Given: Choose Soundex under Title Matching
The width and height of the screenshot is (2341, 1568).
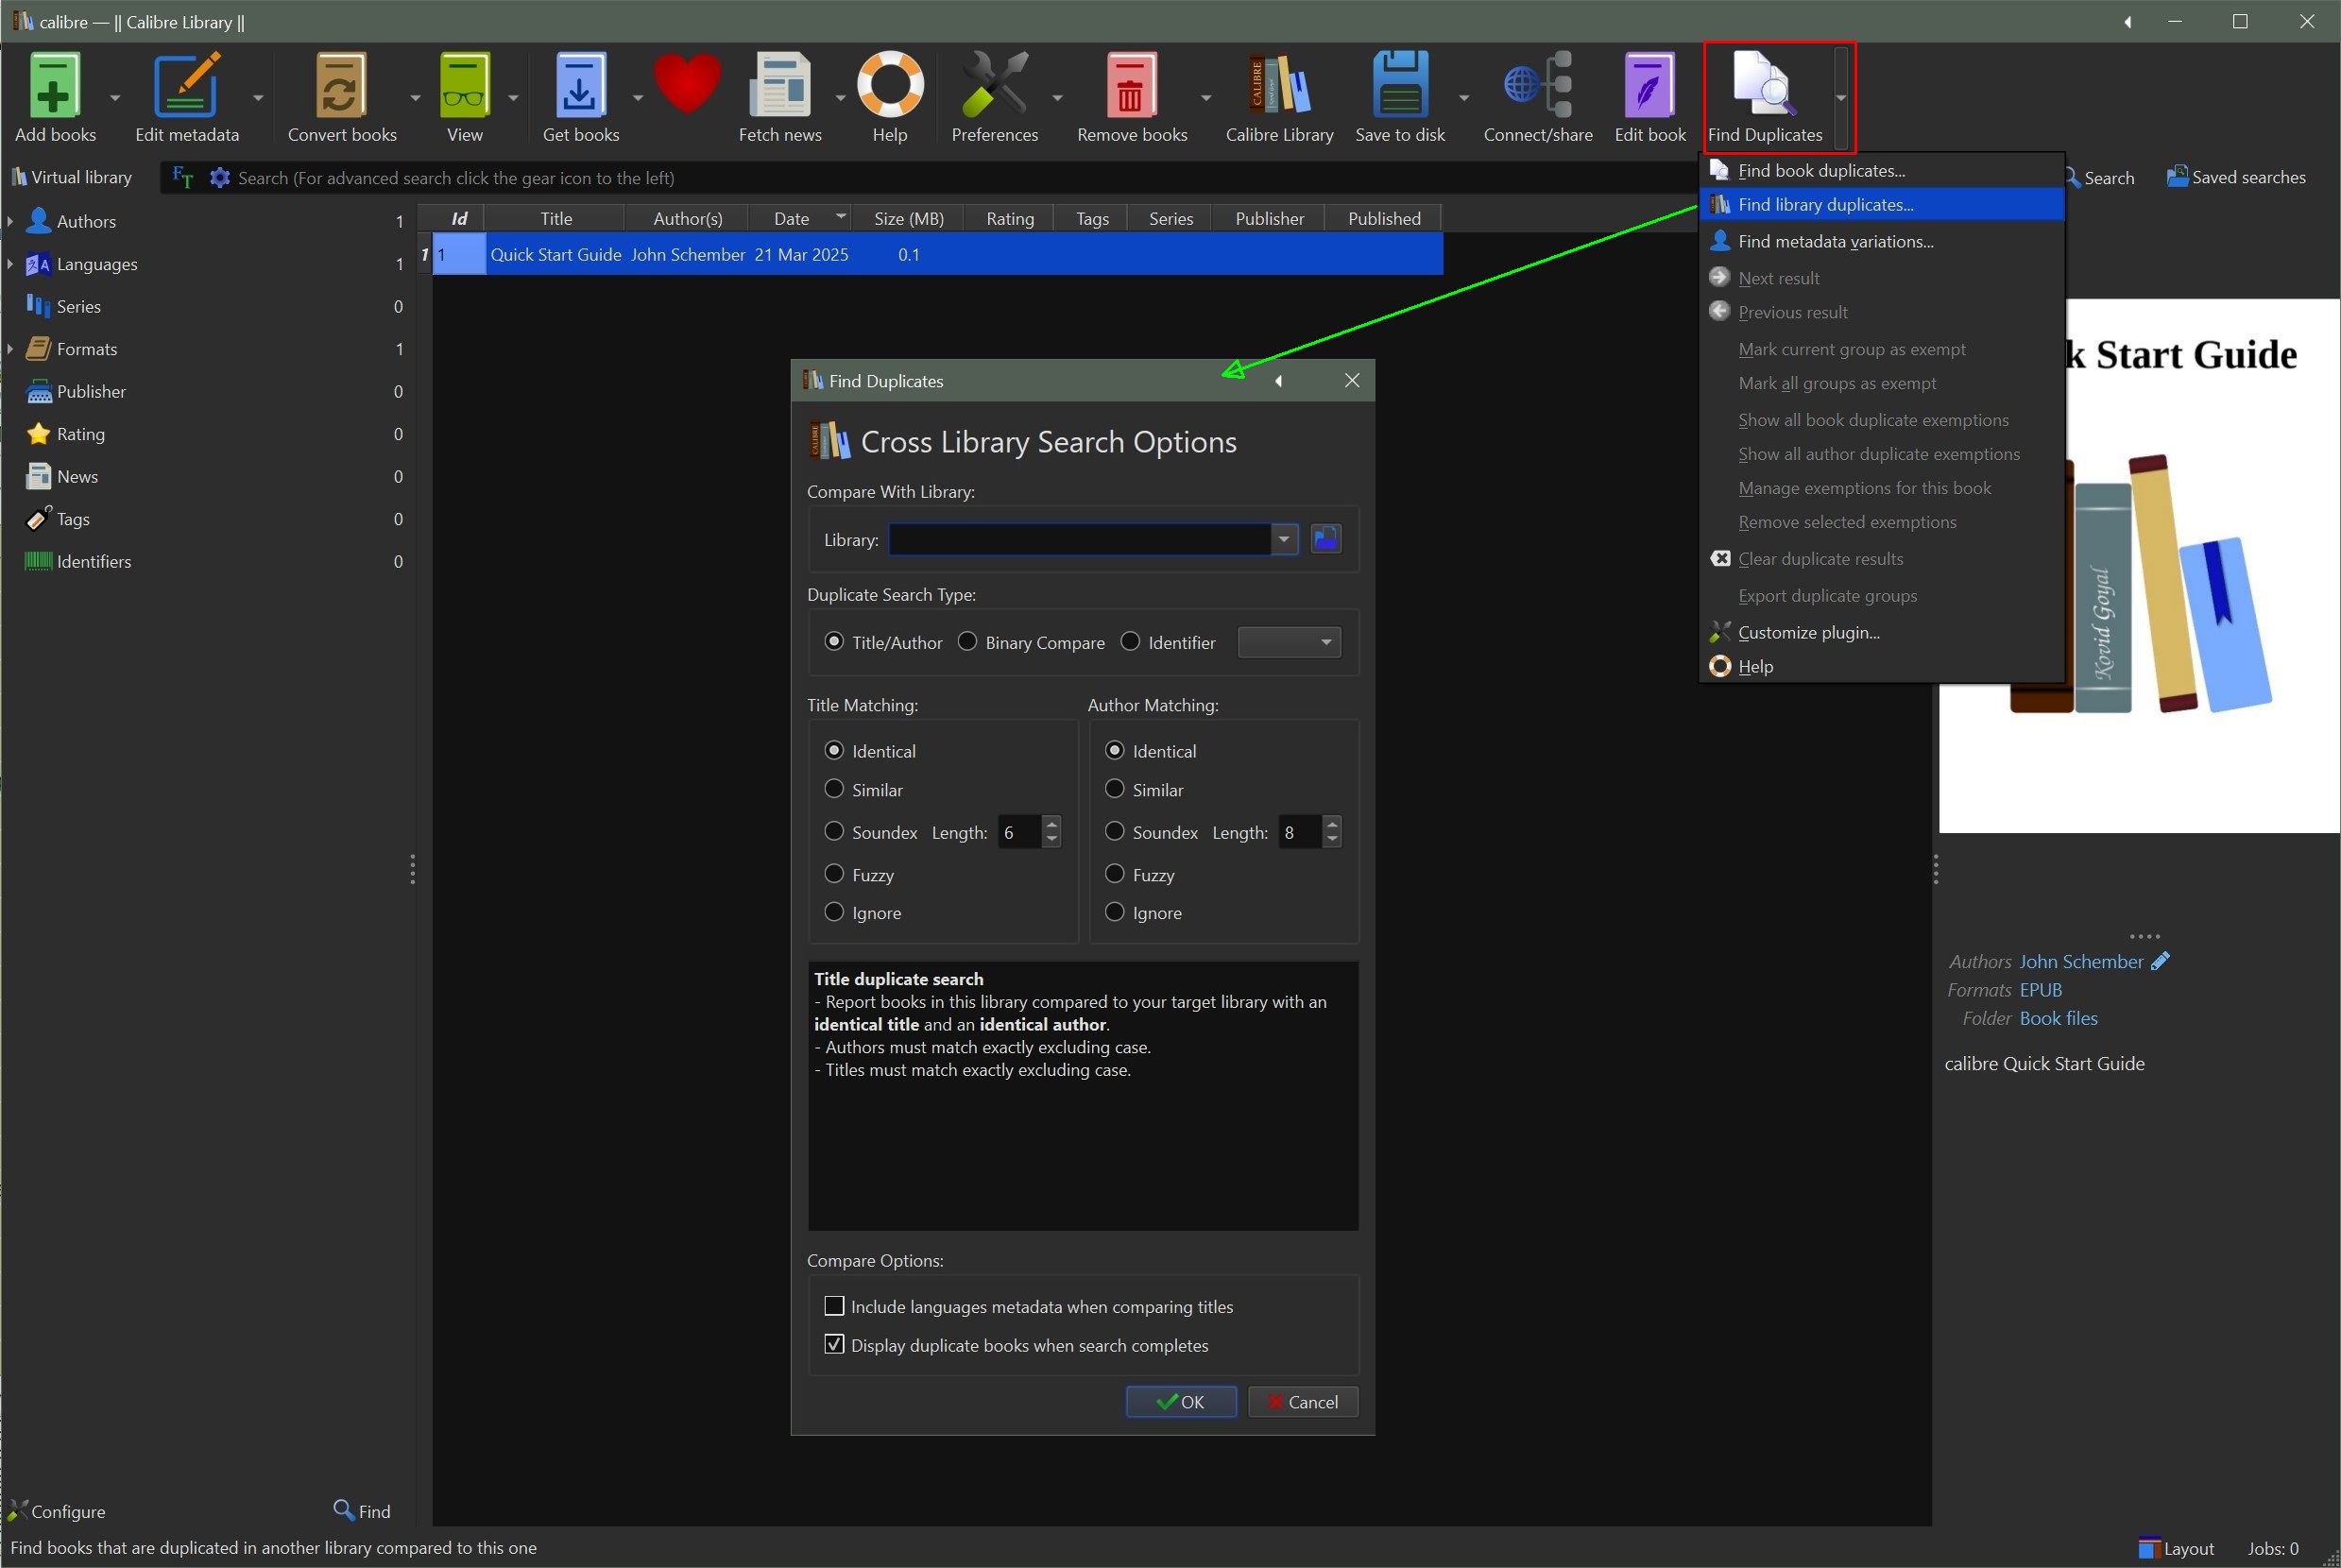Looking at the screenshot, I should (870, 832).
